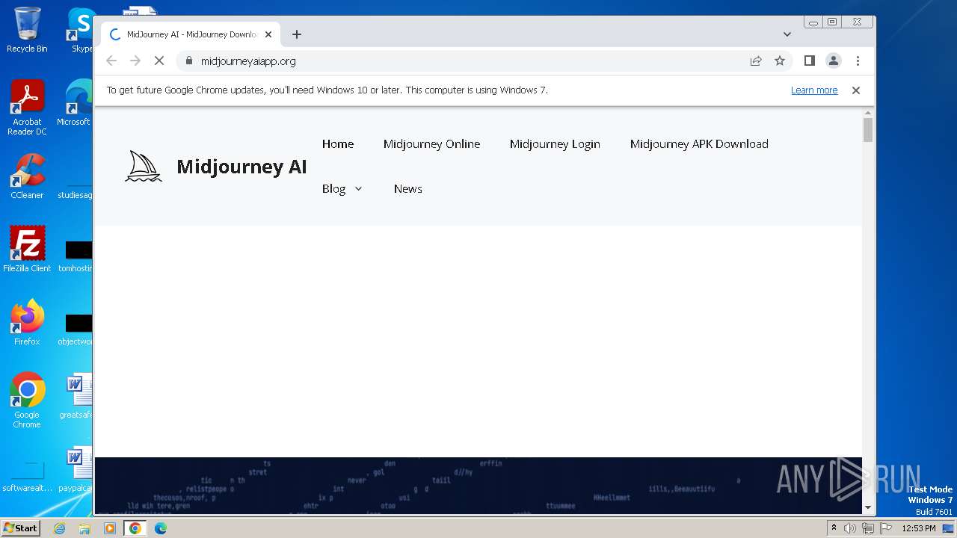Viewport: 957px width, 538px height.
Task: Click the scrollbar down arrow
Action: tap(868, 508)
